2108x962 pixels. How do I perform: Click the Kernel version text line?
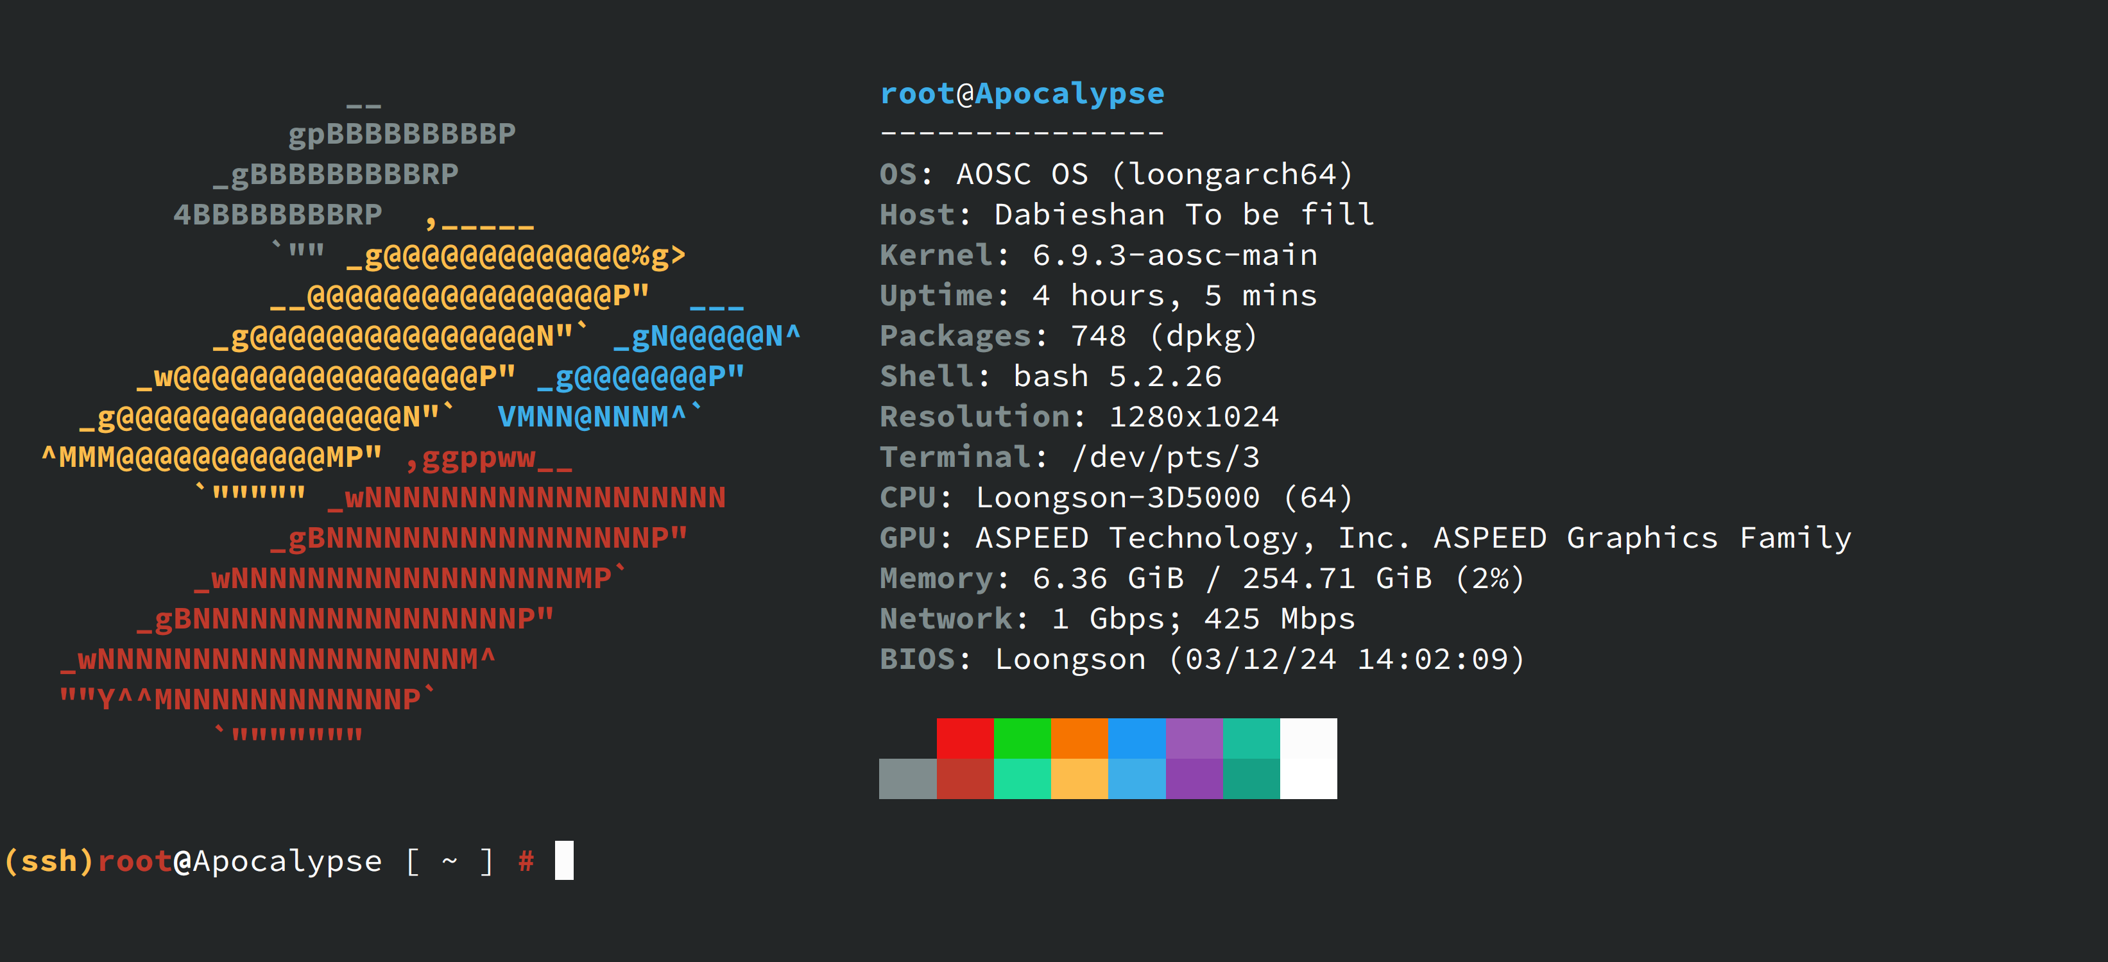(x=1098, y=255)
